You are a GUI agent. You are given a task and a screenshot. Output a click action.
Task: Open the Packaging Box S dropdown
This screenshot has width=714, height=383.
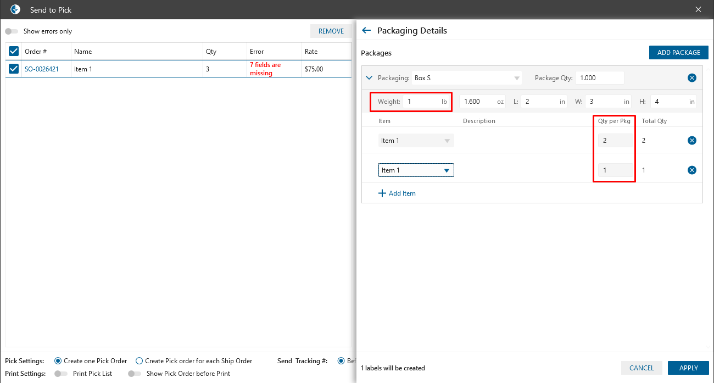pyautogui.click(x=516, y=78)
